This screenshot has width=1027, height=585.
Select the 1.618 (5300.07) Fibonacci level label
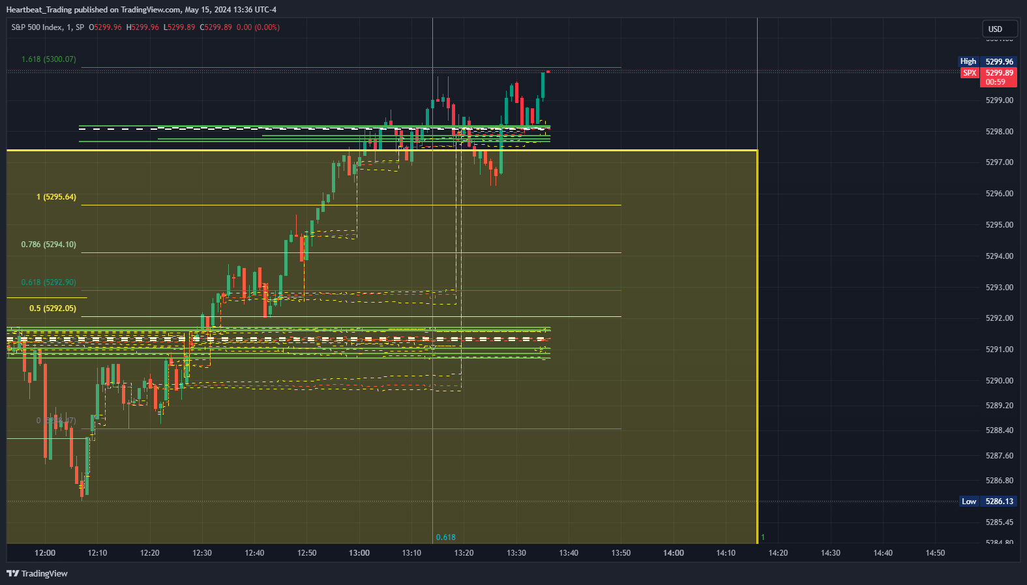pyautogui.click(x=49, y=59)
